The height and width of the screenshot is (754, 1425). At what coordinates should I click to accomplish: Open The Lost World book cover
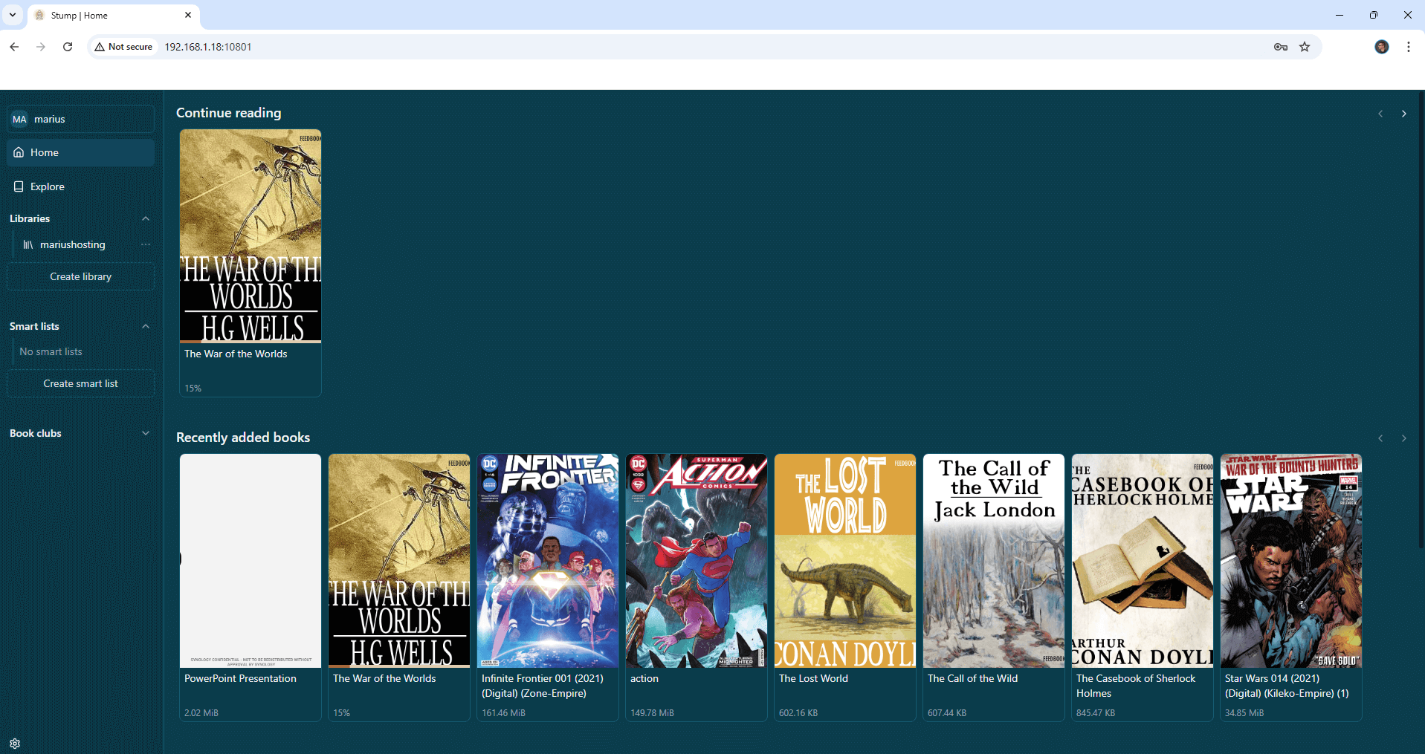click(x=845, y=561)
